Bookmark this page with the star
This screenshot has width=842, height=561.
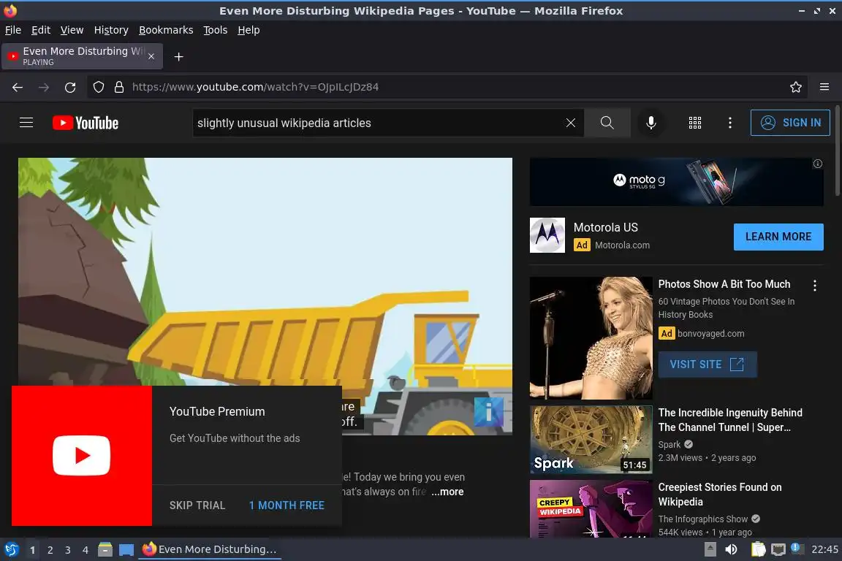tap(796, 87)
